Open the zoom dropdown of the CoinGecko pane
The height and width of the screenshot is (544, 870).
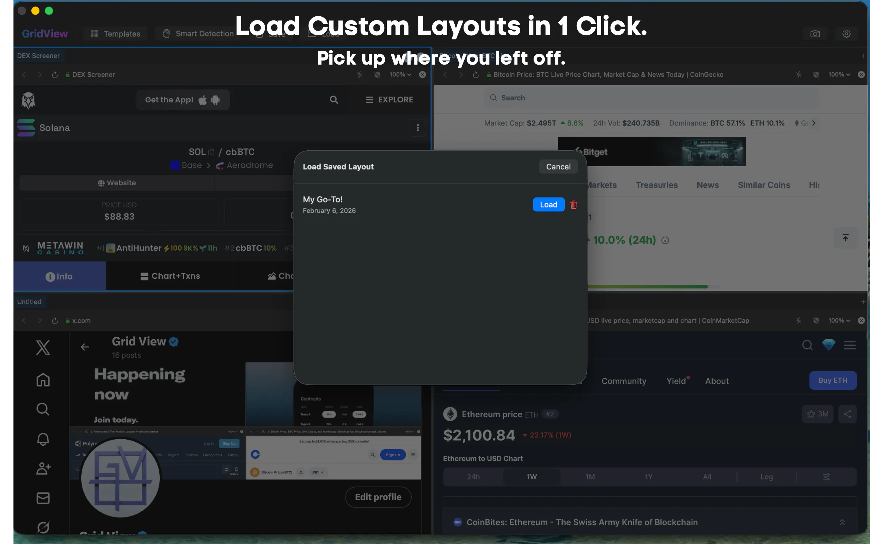pyautogui.click(x=839, y=74)
